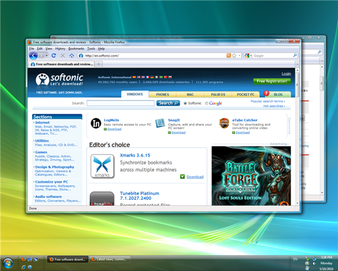
Task: Open the History menu
Action: 60,48
